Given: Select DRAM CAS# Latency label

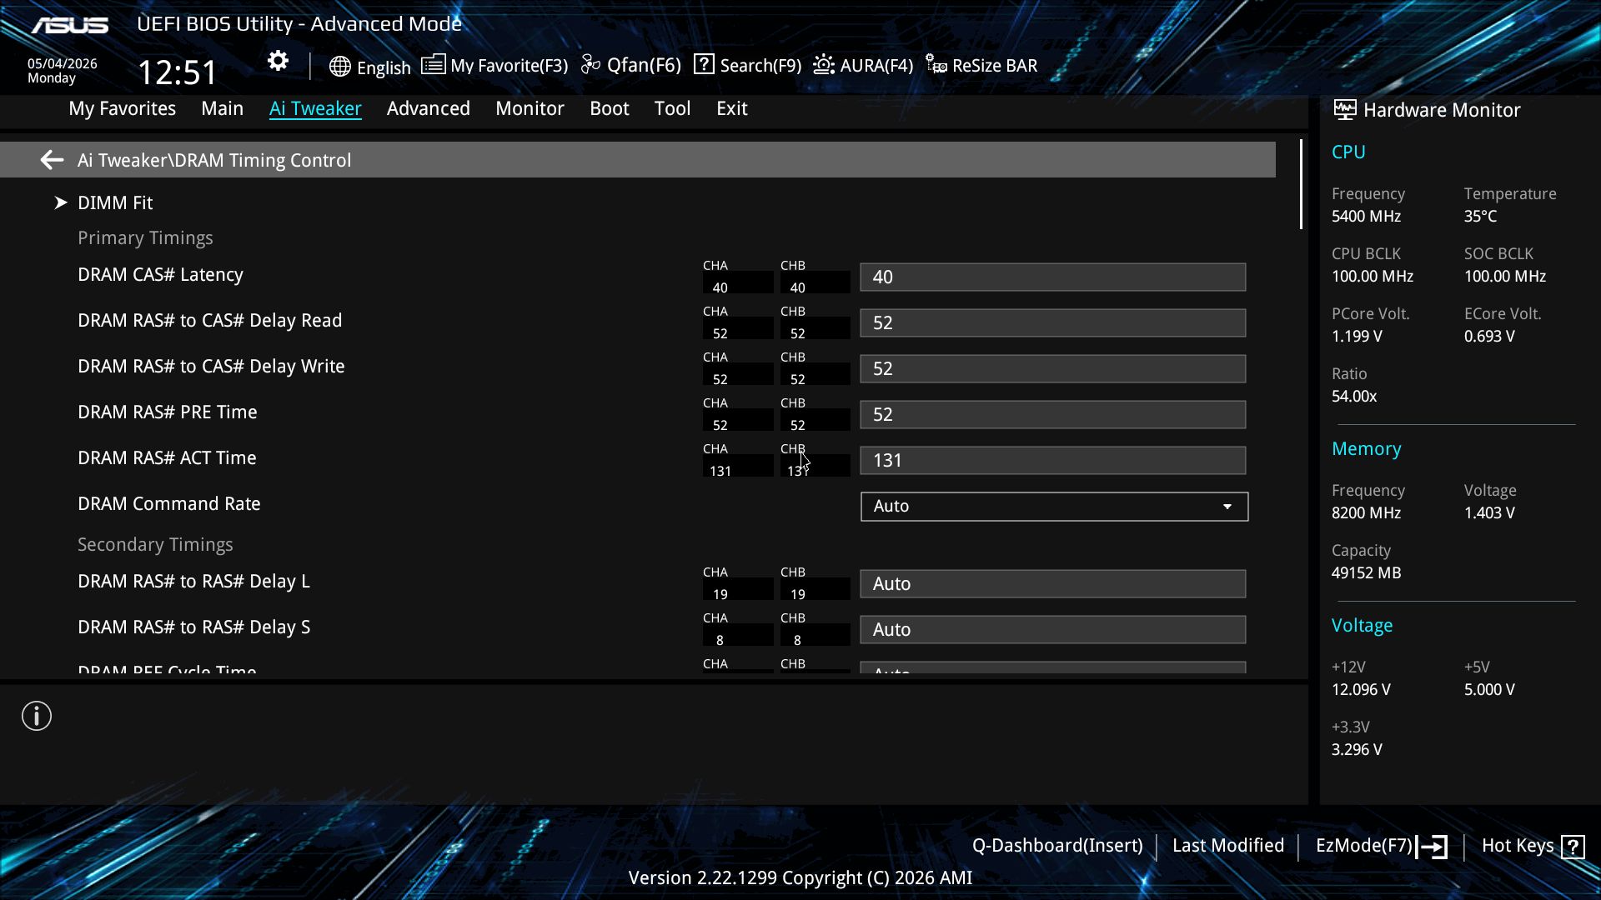Looking at the screenshot, I should (x=160, y=275).
